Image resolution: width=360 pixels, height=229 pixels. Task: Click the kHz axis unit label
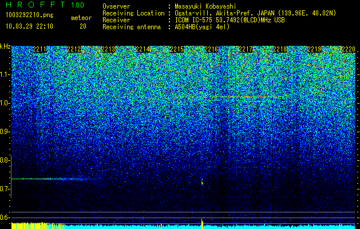pyautogui.click(x=5, y=46)
